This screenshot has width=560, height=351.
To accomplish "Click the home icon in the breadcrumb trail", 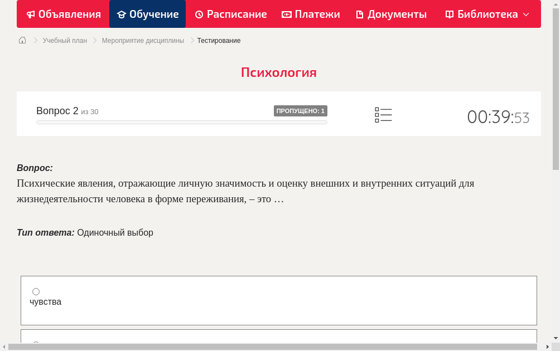I will click(22, 40).
